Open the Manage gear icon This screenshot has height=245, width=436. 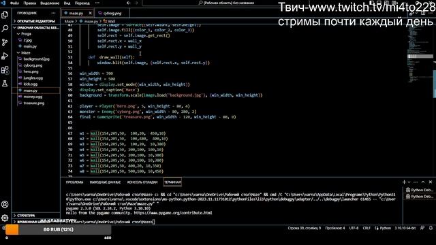point(5,218)
